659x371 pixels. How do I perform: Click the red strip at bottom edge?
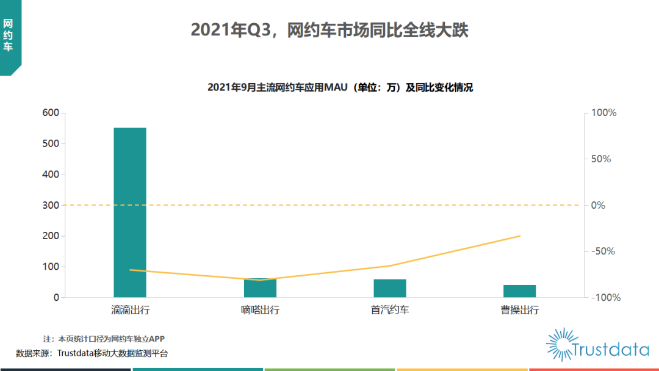tap(594, 369)
